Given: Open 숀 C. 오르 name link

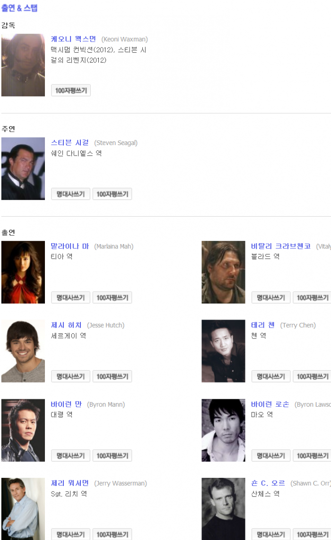Looking at the screenshot, I should (268, 483).
